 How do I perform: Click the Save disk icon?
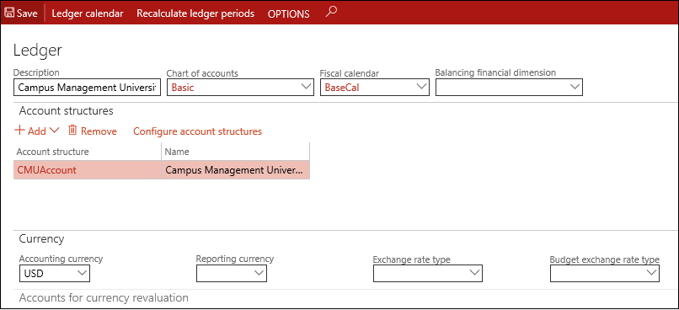pyautogui.click(x=8, y=13)
